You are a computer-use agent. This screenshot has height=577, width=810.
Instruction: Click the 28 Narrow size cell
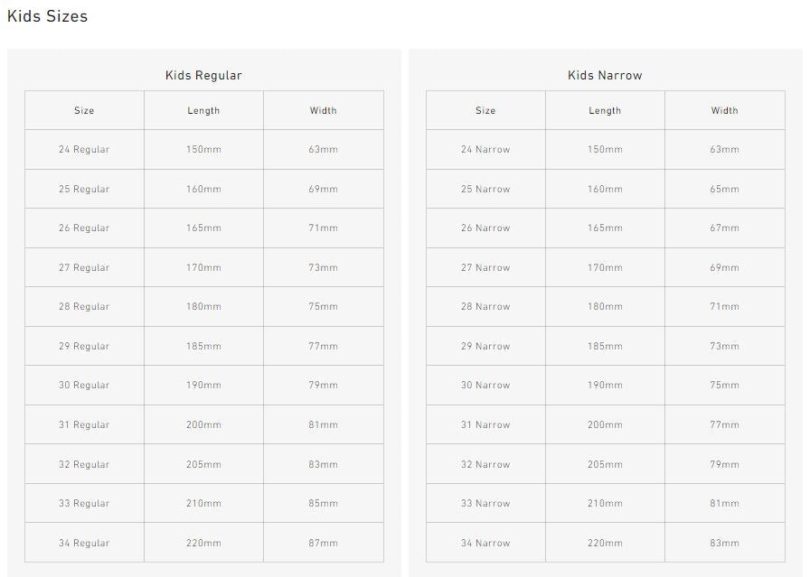(x=485, y=306)
